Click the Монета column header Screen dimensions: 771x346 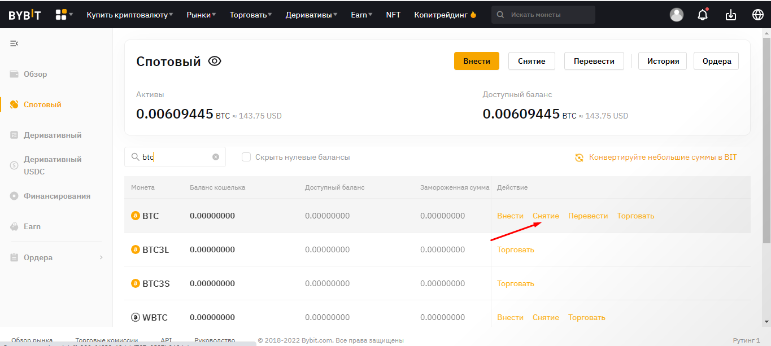[x=142, y=187]
